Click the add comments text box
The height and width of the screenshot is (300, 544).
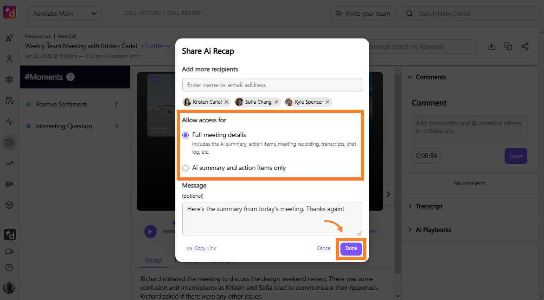click(469, 128)
